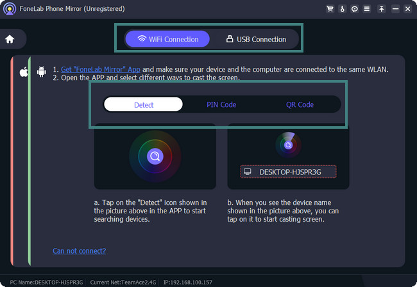The height and width of the screenshot is (287, 417).
Task: Switch to USB Connection tab
Action: [256, 39]
